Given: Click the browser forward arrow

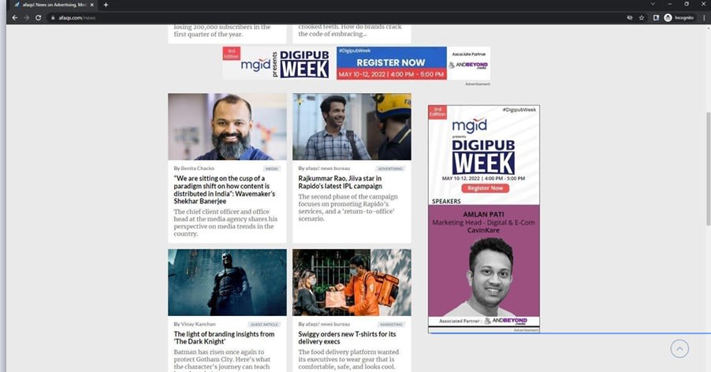Looking at the screenshot, I should coord(25,17).
